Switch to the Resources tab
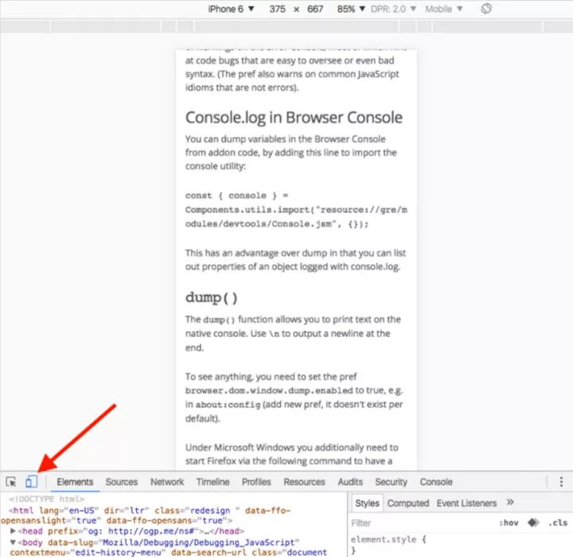The width and height of the screenshot is (573, 557). click(304, 481)
